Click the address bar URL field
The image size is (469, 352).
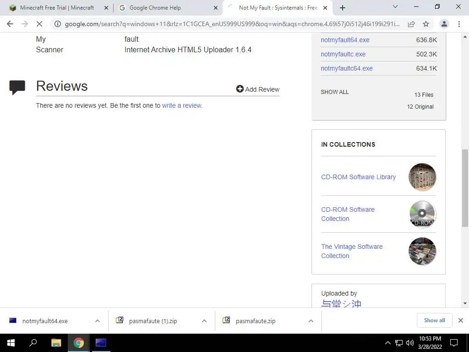click(232, 24)
